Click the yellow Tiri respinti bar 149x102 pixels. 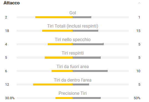[x=59, y=58]
